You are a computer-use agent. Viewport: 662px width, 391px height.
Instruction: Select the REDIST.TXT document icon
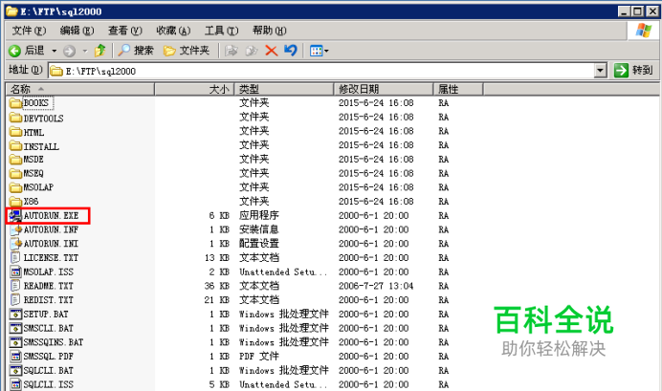[15, 300]
